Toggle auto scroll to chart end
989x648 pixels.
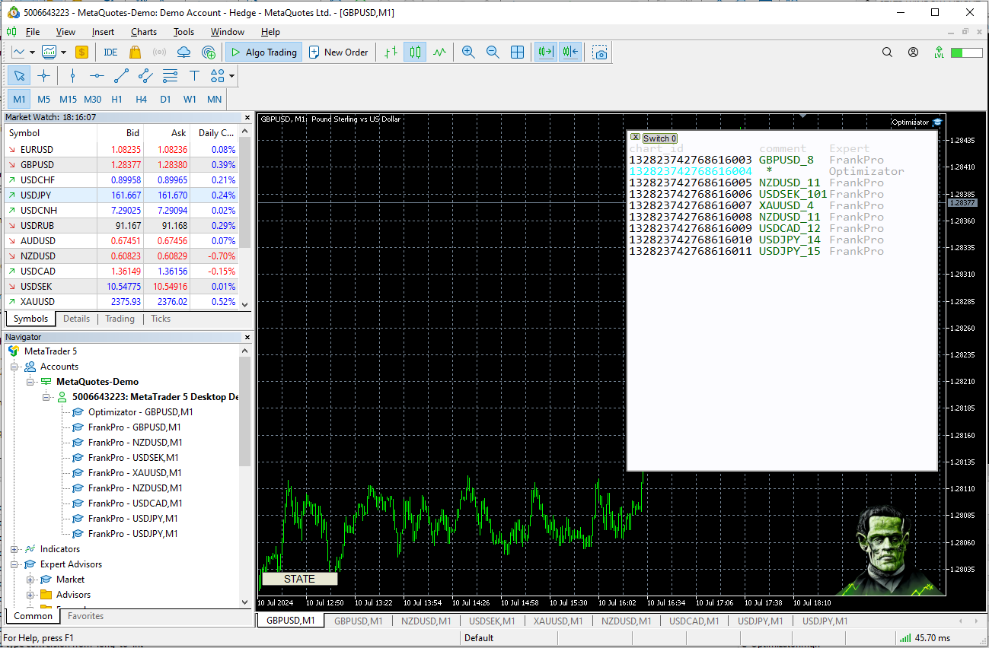[545, 52]
